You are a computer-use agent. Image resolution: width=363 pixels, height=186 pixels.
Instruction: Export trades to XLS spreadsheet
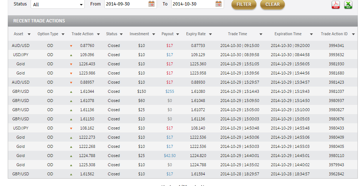(x=348, y=5)
